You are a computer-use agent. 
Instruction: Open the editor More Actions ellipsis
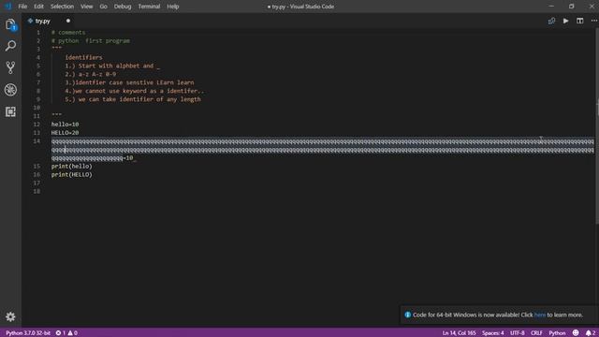pyautogui.click(x=594, y=21)
